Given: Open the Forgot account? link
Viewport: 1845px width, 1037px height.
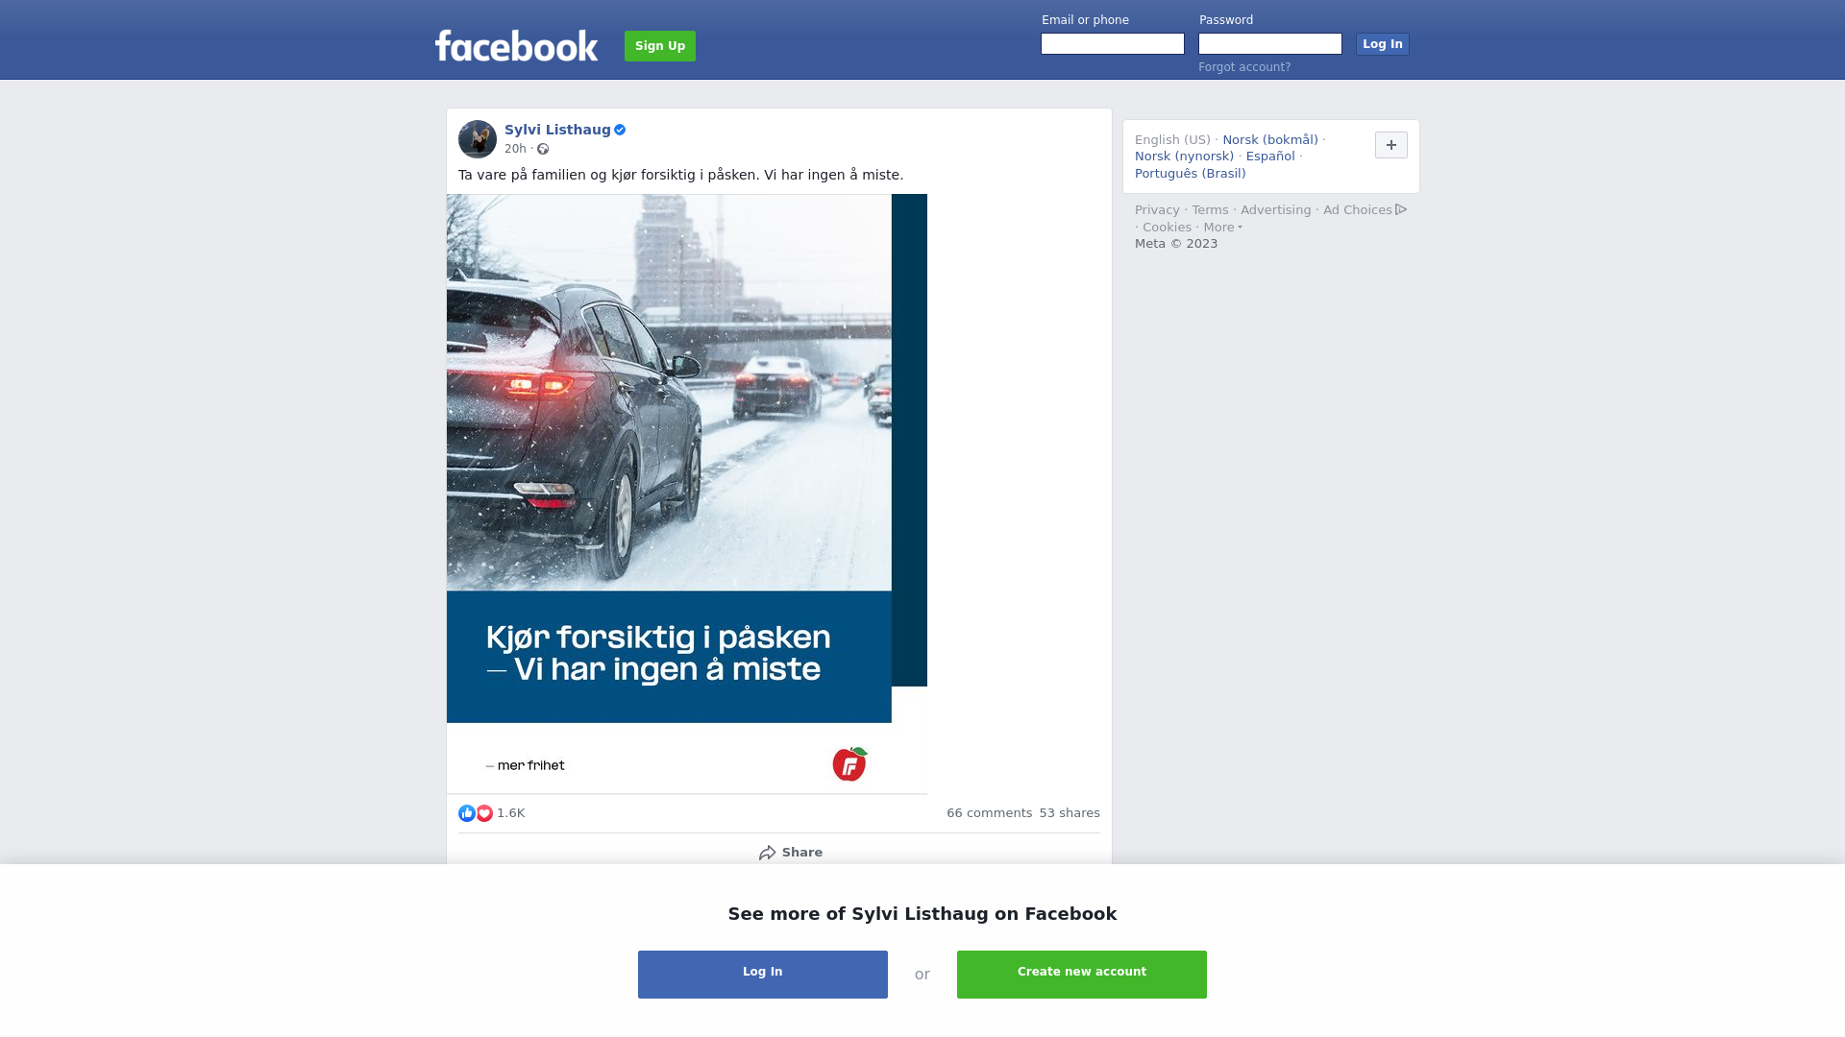Looking at the screenshot, I should [1244, 67].
